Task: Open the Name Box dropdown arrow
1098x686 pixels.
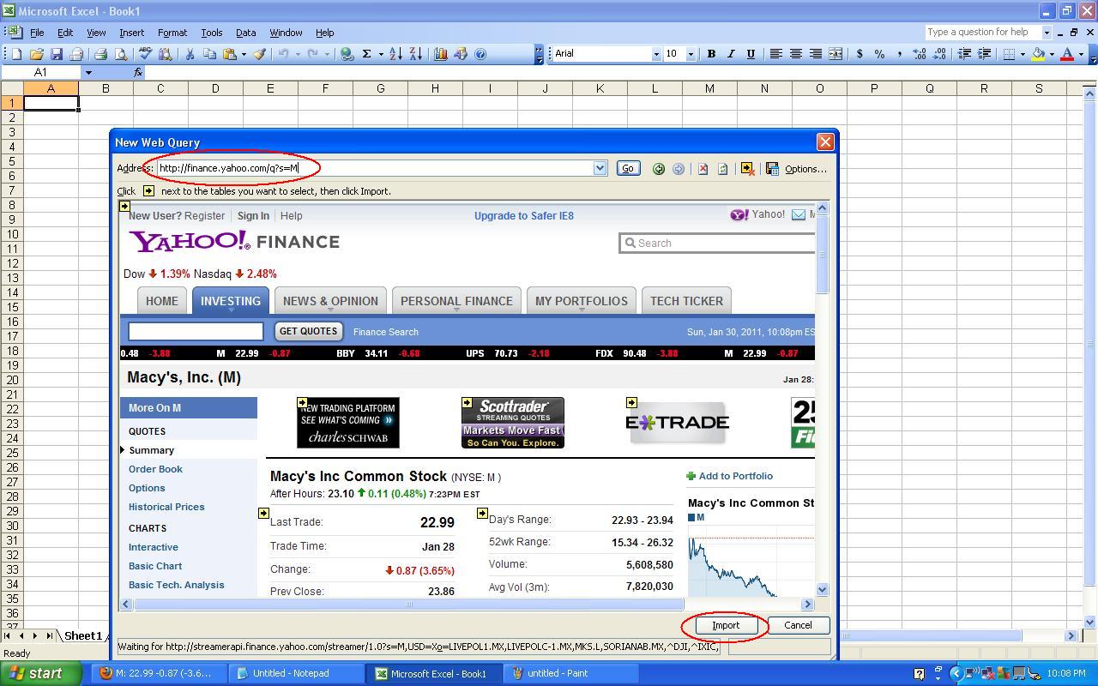Action: coord(87,73)
